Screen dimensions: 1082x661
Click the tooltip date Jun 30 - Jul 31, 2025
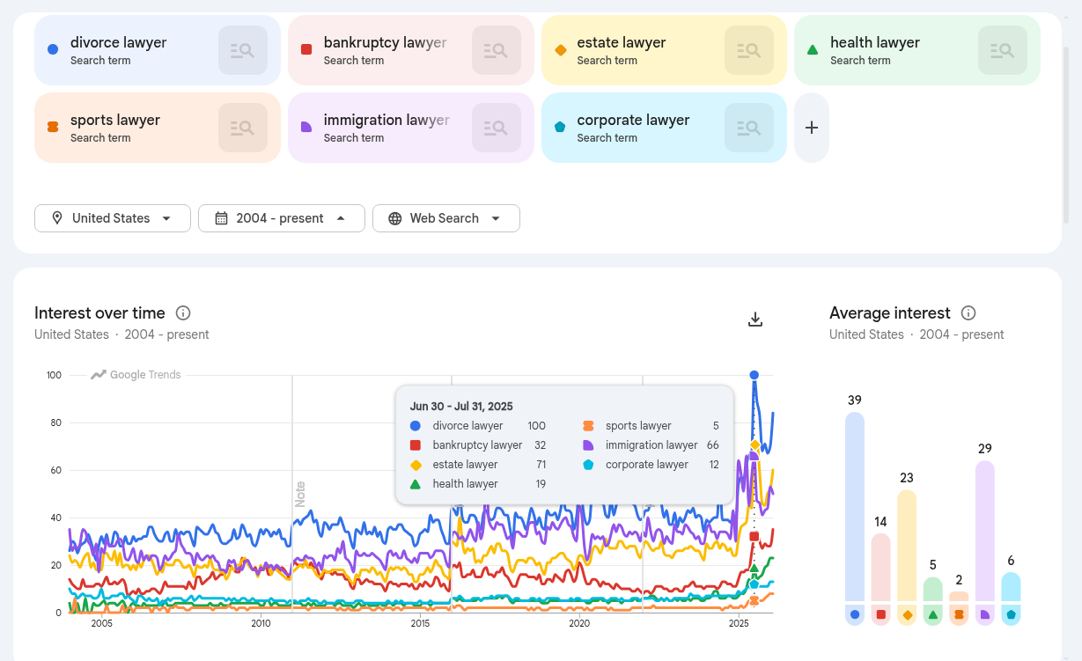coord(461,407)
